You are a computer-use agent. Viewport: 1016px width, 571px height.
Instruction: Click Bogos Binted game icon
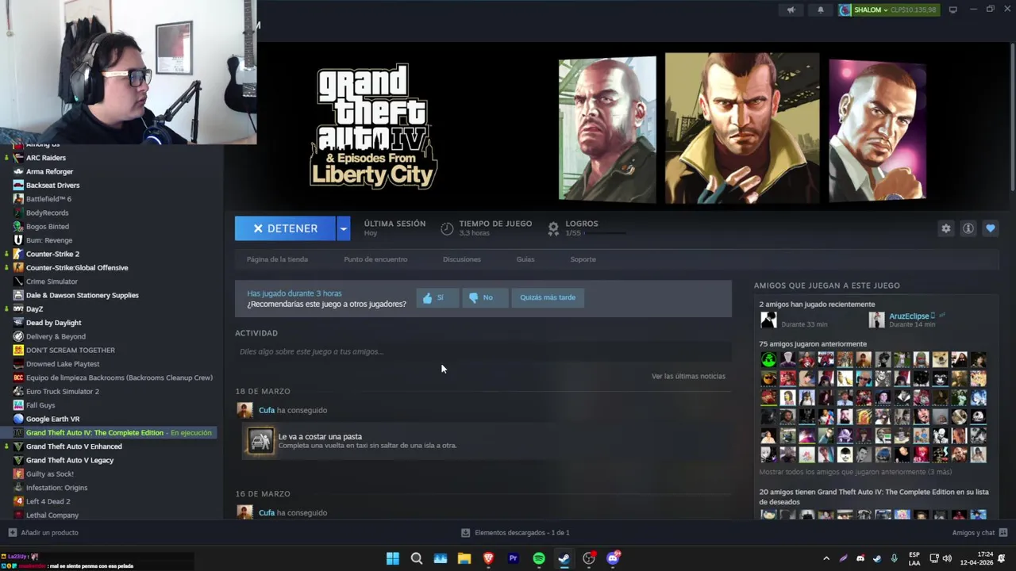[18, 226]
